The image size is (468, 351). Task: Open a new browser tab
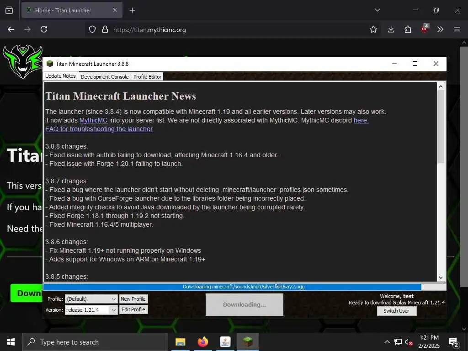pyautogui.click(x=132, y=11)
